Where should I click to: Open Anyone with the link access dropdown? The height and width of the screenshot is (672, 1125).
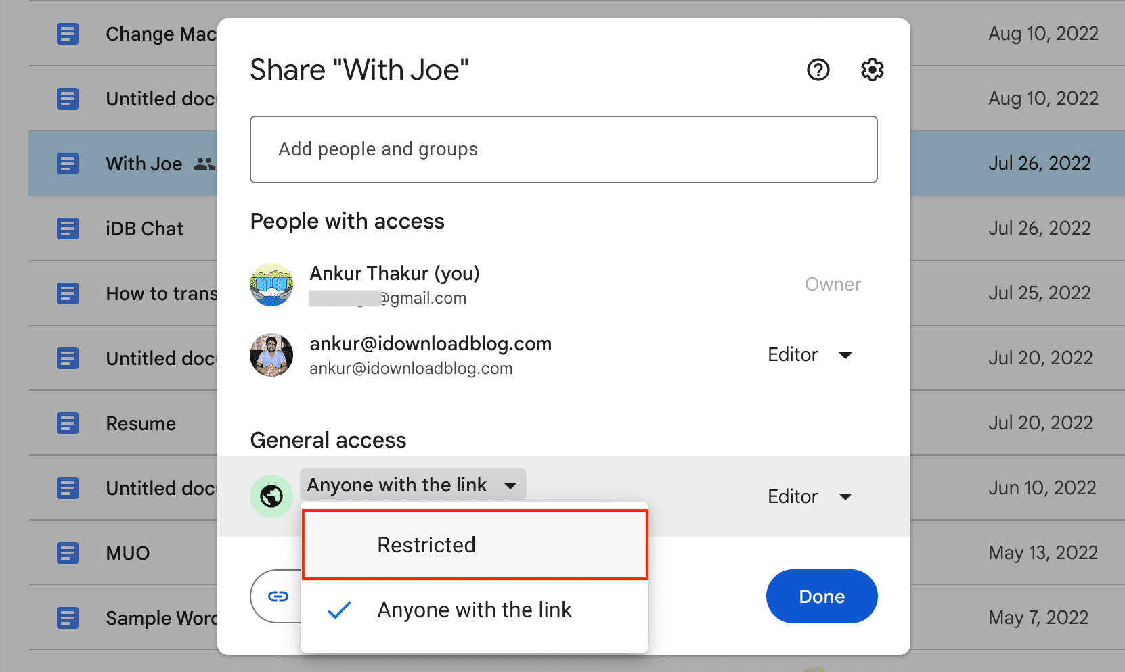click(413, 485)
